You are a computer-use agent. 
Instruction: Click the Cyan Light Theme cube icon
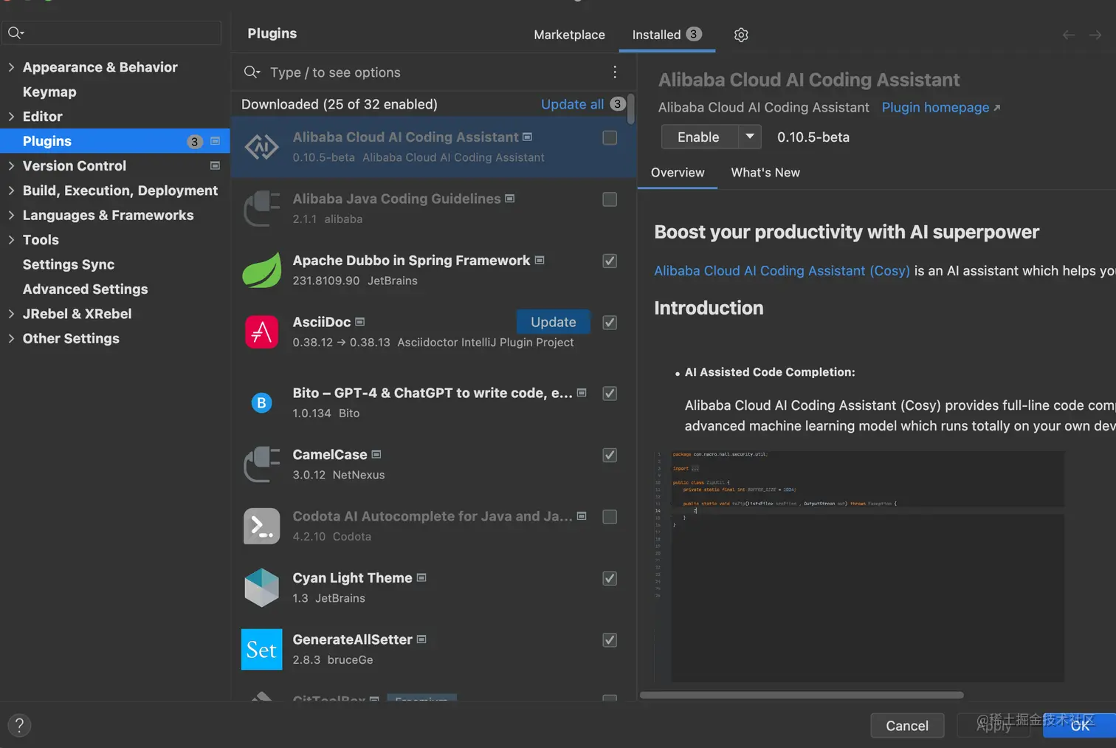(x=261, y=588)
